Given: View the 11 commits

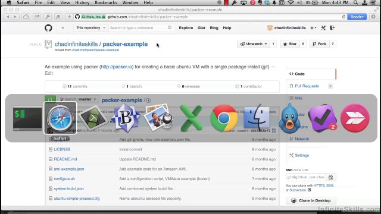Looking at the screenshot, I should click(75, 86).
